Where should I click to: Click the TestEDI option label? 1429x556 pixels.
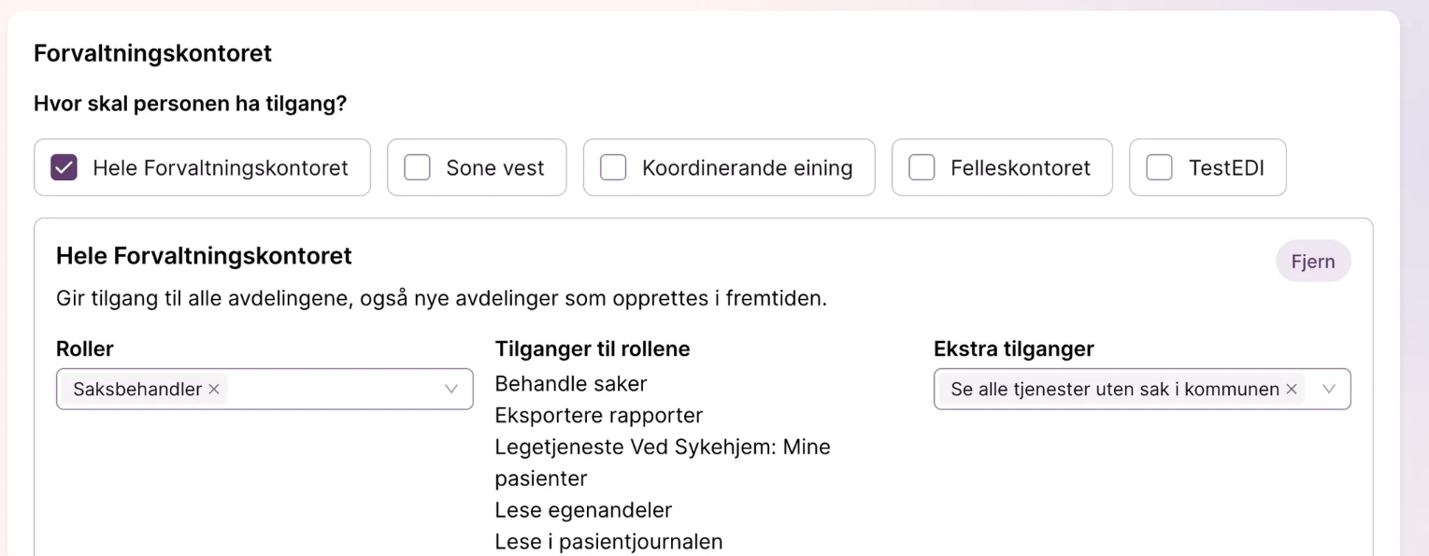(1226, 168)
